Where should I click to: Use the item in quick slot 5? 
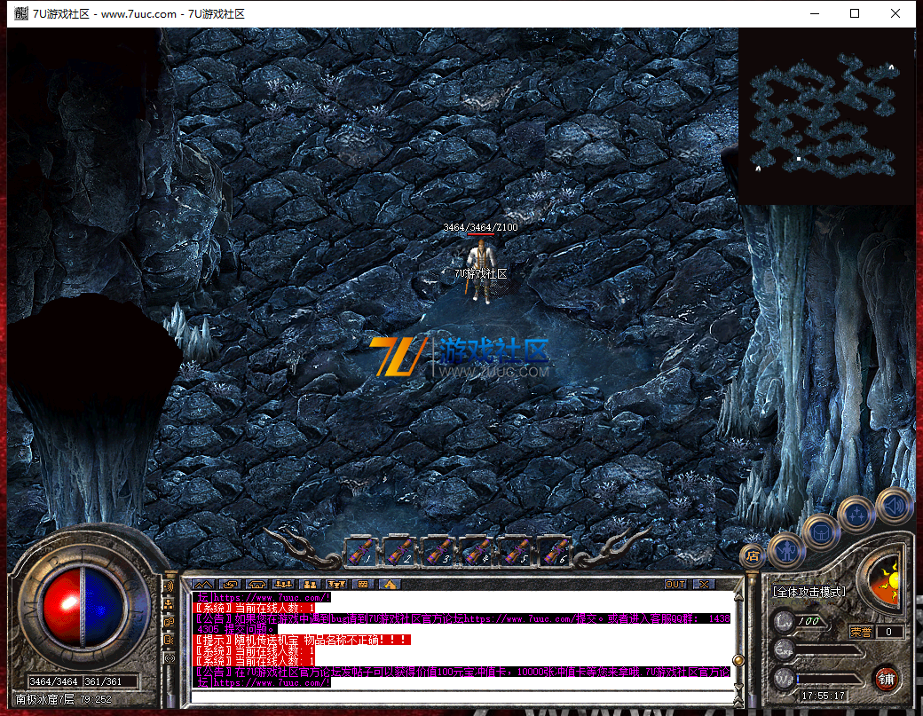pyautogui.click(x=516, y=552)
